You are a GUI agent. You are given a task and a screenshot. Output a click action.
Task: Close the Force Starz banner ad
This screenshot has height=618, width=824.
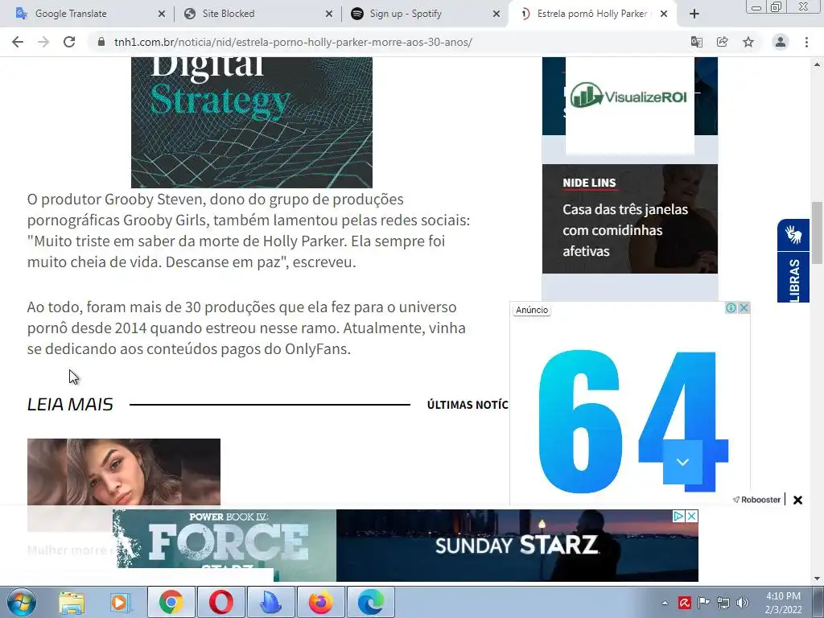click(x=692, y=516)
